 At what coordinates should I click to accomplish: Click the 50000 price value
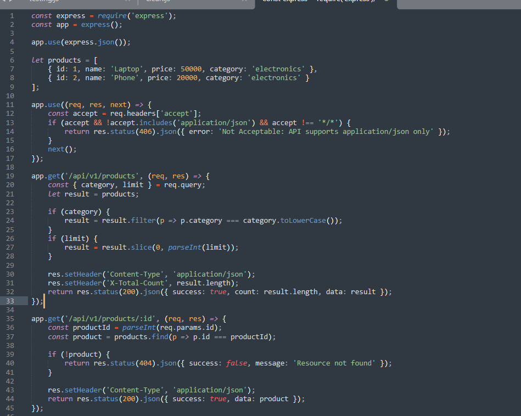coord(191,69)
